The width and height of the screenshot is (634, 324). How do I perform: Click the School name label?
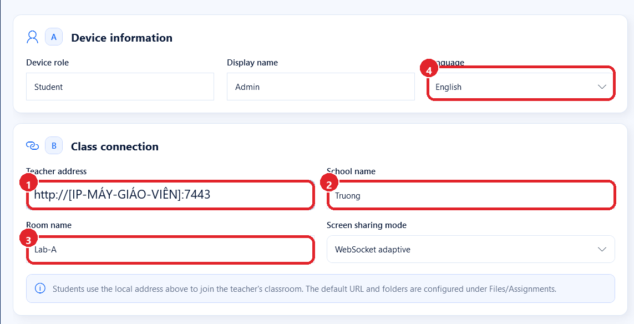pyautogui.click(x=351, y=171)
